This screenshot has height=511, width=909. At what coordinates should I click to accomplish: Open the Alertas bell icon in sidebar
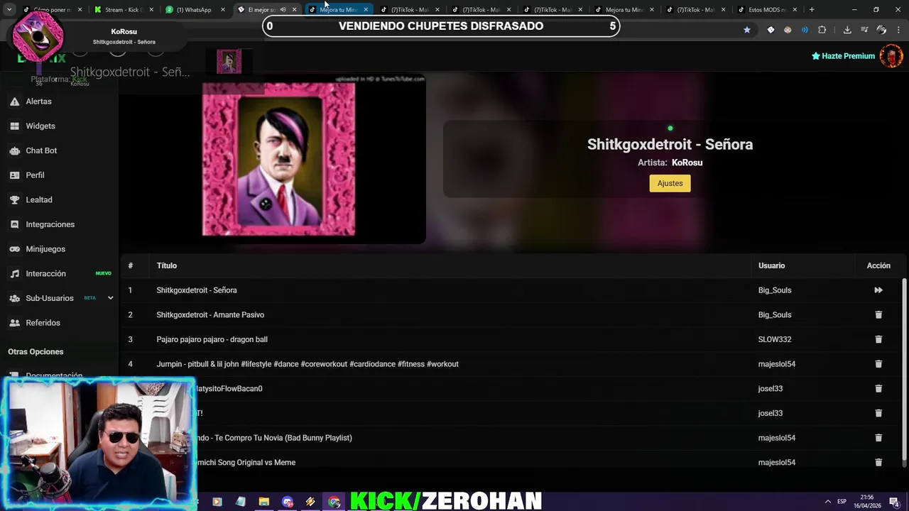point(14,101)
